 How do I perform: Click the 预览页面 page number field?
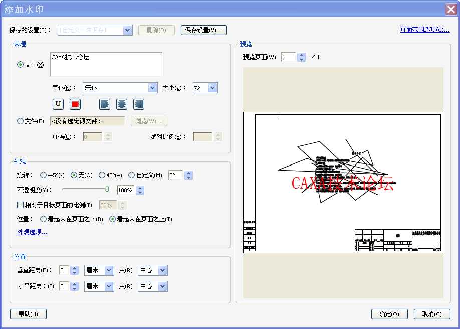[289, 57]
